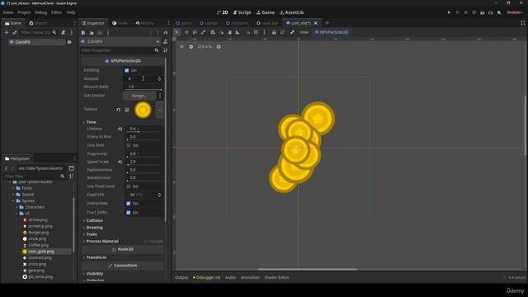This screenshot has width=528, height=297.
Task: Select the Scale Mode tool
Action: tap(204, 32)
